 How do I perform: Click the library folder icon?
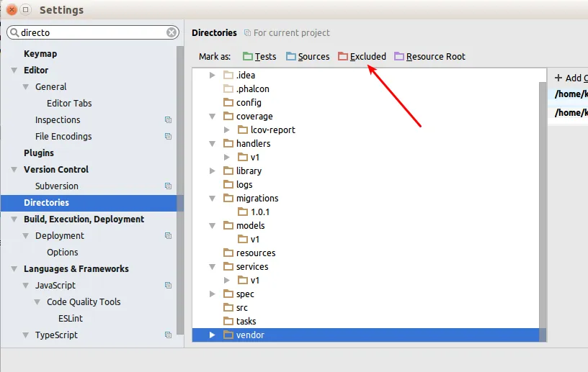228,171
